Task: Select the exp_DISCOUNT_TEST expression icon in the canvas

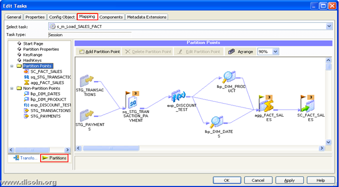Action: point(178,96)
